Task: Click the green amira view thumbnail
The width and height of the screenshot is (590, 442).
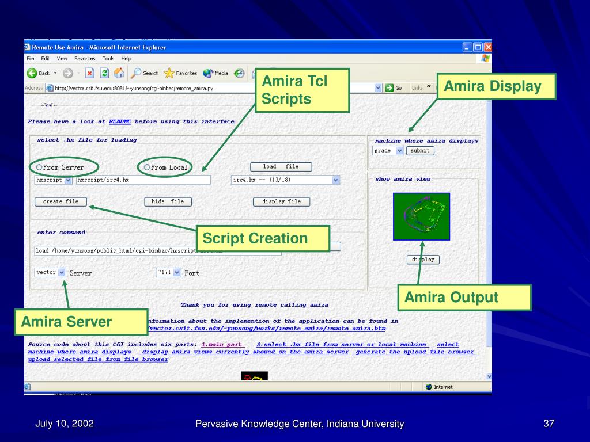Action: pos(421,216)
